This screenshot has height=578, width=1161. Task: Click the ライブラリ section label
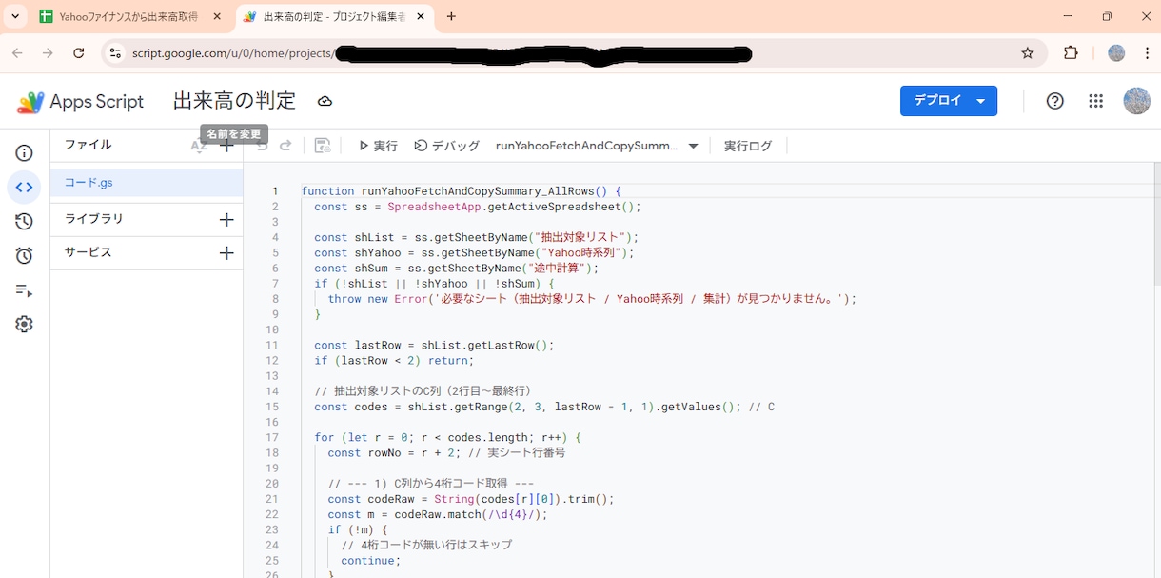click(93, 219)
